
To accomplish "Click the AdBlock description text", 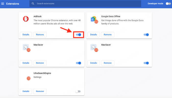I will click(57, 22).
